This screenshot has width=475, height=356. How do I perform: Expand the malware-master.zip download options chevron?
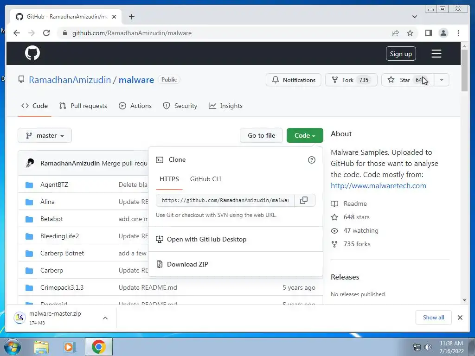[105, 318]
